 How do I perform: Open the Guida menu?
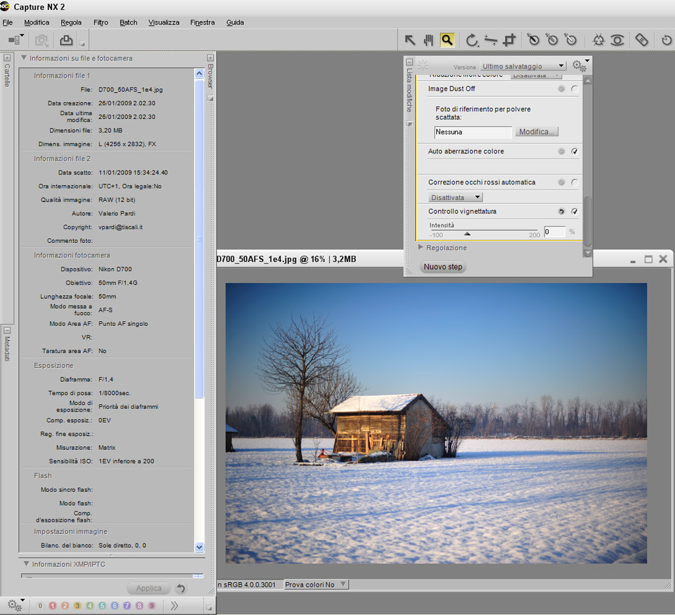[235, 22]
